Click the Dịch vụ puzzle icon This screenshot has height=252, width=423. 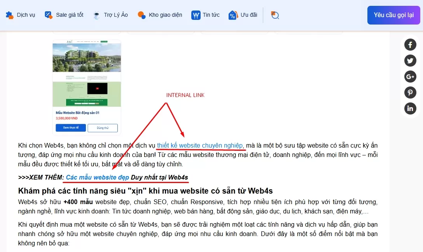tap(10, 15)
